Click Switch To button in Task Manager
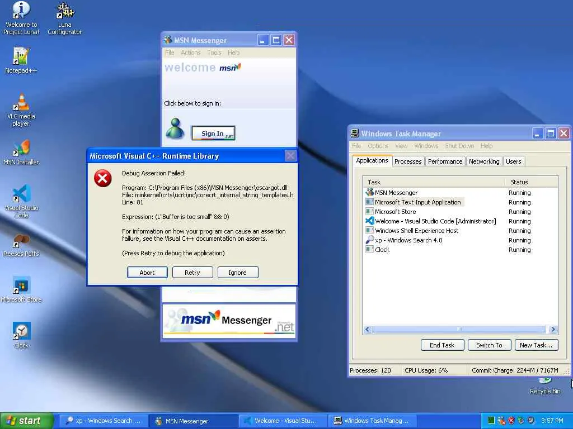Screen dimensions: 573x429 489,345
